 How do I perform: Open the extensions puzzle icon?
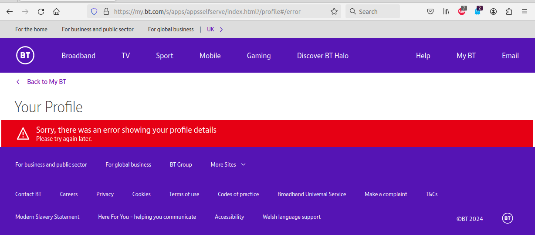coord(509,12)
